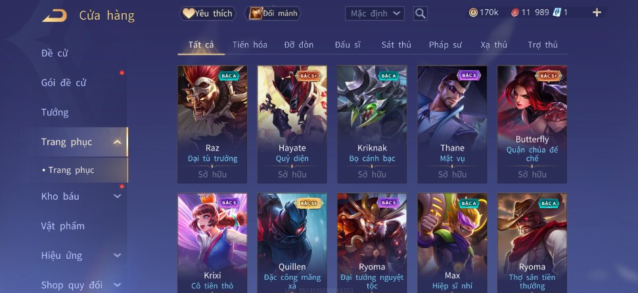Click the golden back arrow icon

(55, 16)
